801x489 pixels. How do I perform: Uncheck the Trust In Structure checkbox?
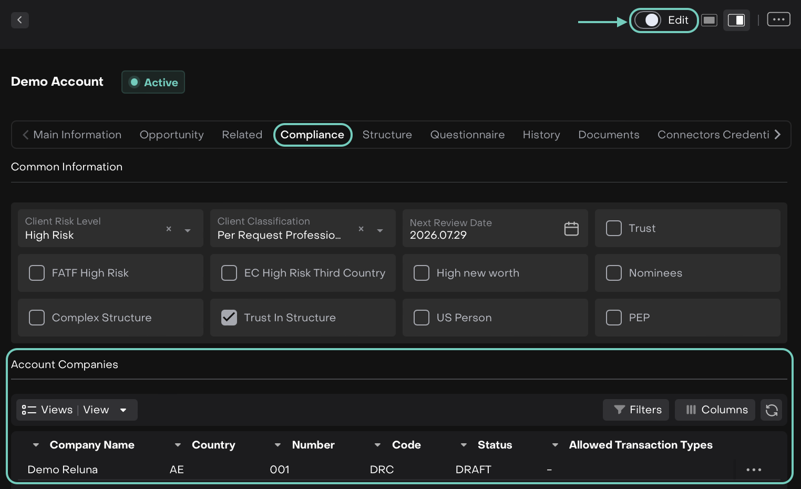click(229, 318)
